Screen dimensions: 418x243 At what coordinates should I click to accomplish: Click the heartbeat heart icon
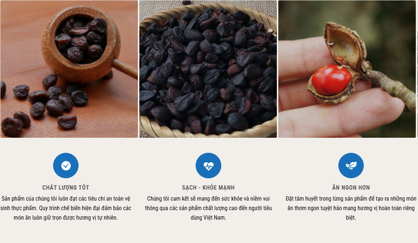pyautogui.click(x=208, y=166)
